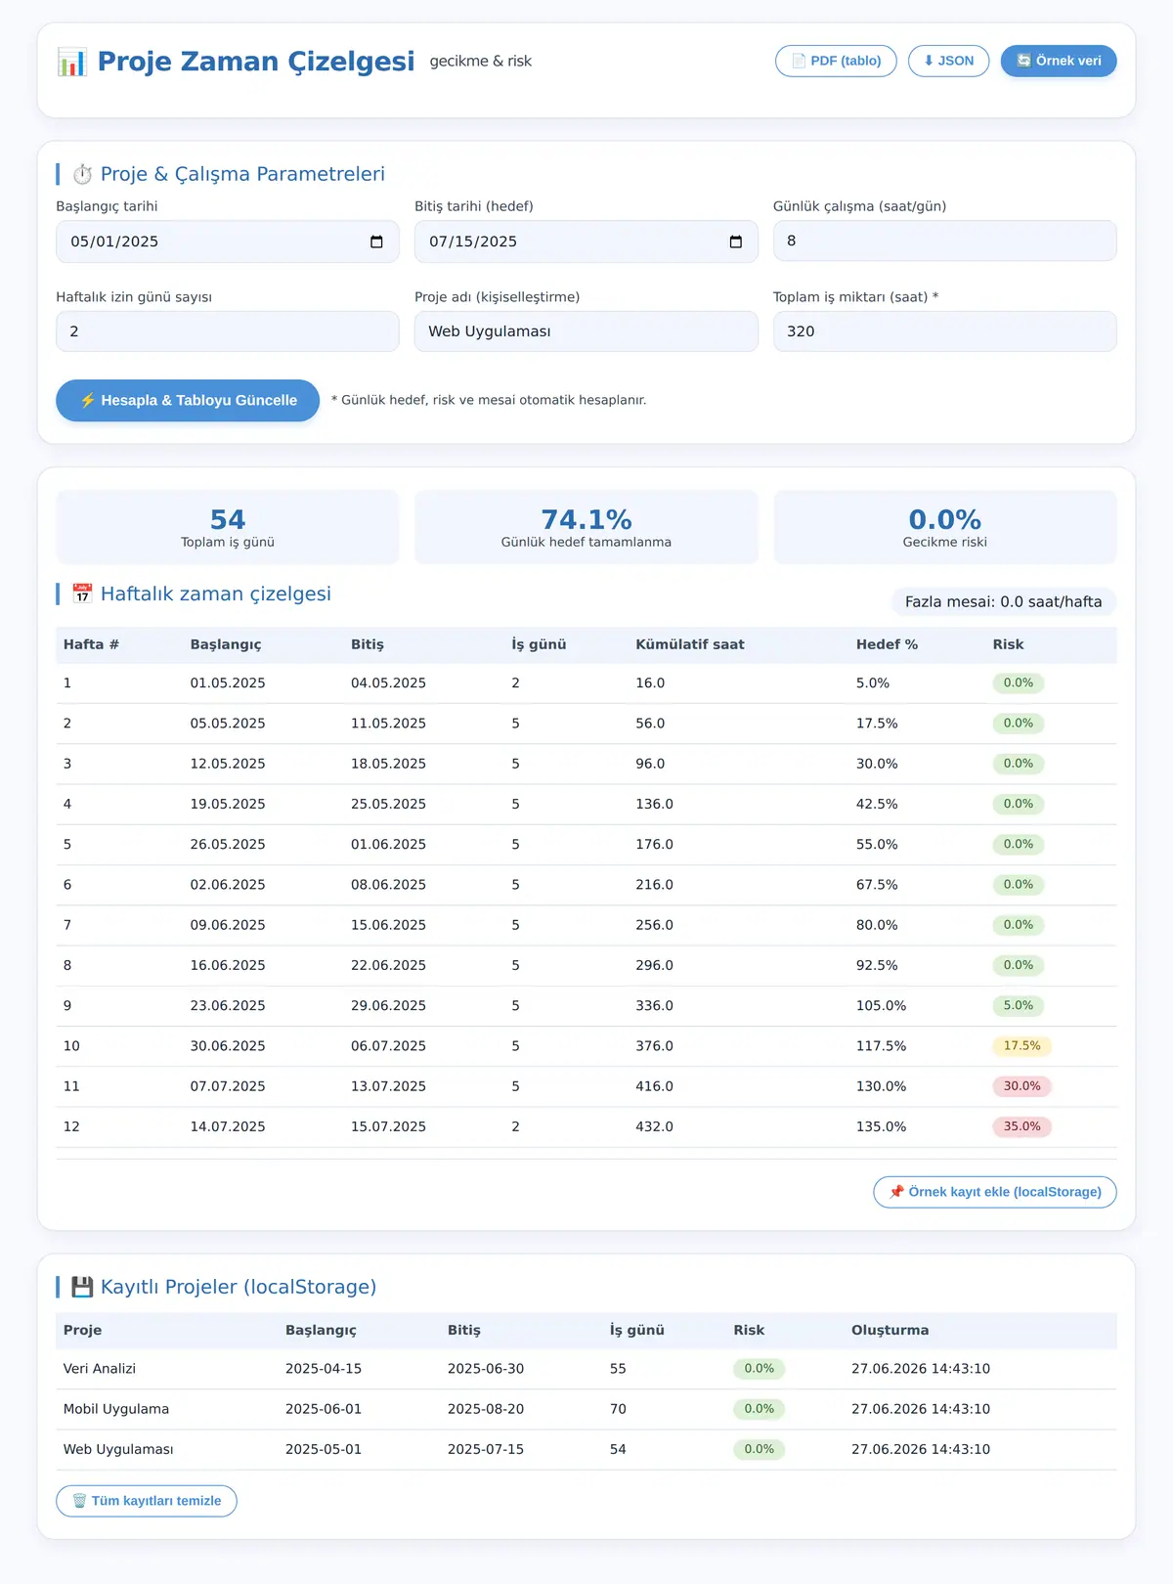Click Veri Analizi start date 2025-04-15
1173x1584 pixels.
click(324, 1369)
